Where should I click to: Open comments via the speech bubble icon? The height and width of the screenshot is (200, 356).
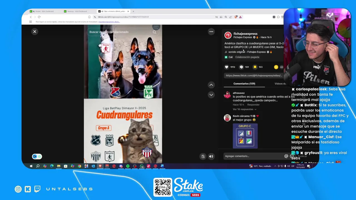241,67
